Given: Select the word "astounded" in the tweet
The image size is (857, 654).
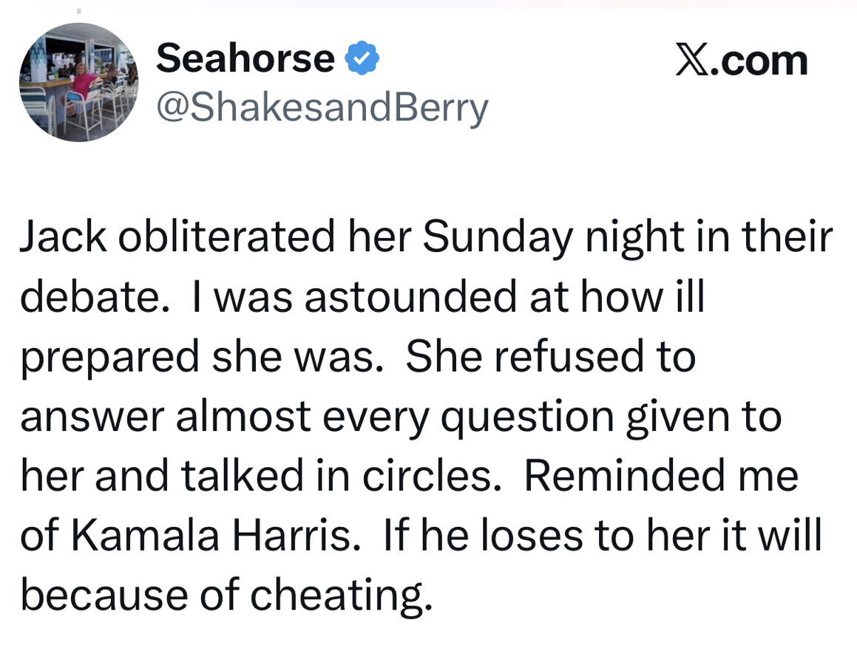Looking at the screenshot, I should [x=411, y=297].
